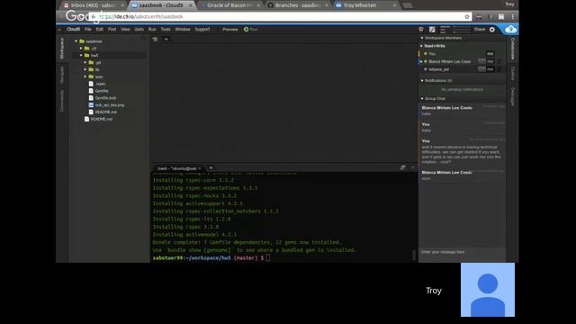Click the chat message input field
The width and height of the screenshot is (576, 324).
463,252
